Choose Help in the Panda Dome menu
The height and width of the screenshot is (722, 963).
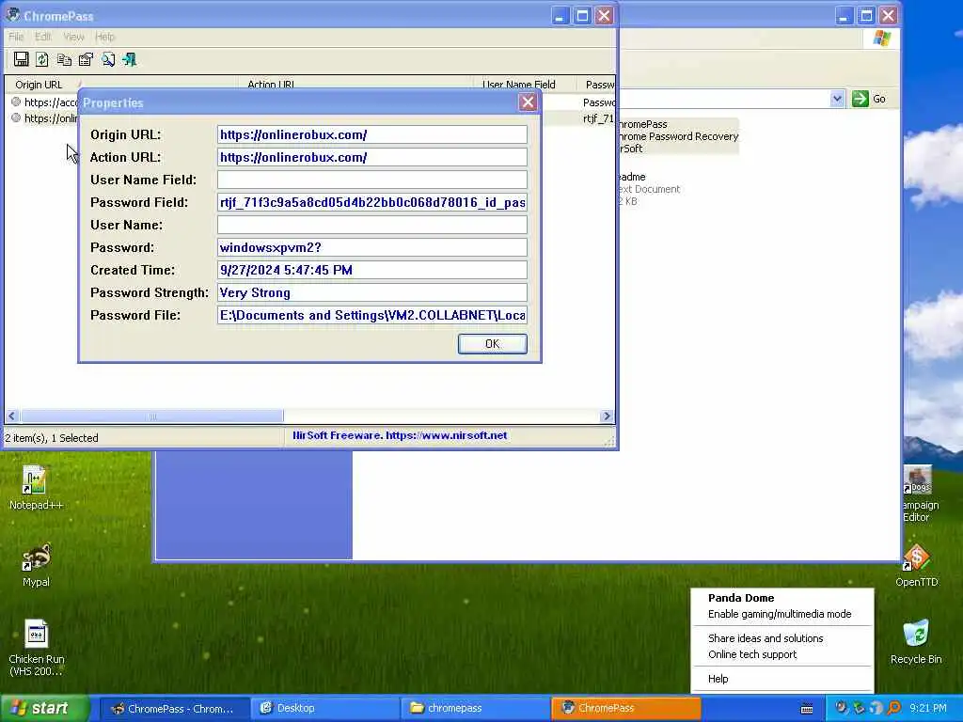[x=718, y=679]
